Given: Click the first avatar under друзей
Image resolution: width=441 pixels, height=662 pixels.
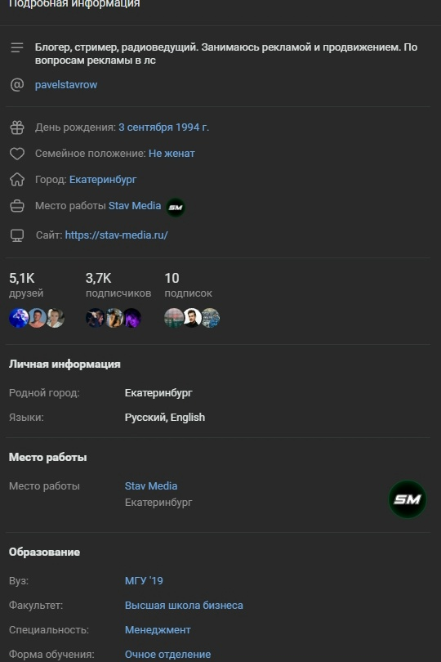Looking at the screenshot, I should [x=19, y=318].
